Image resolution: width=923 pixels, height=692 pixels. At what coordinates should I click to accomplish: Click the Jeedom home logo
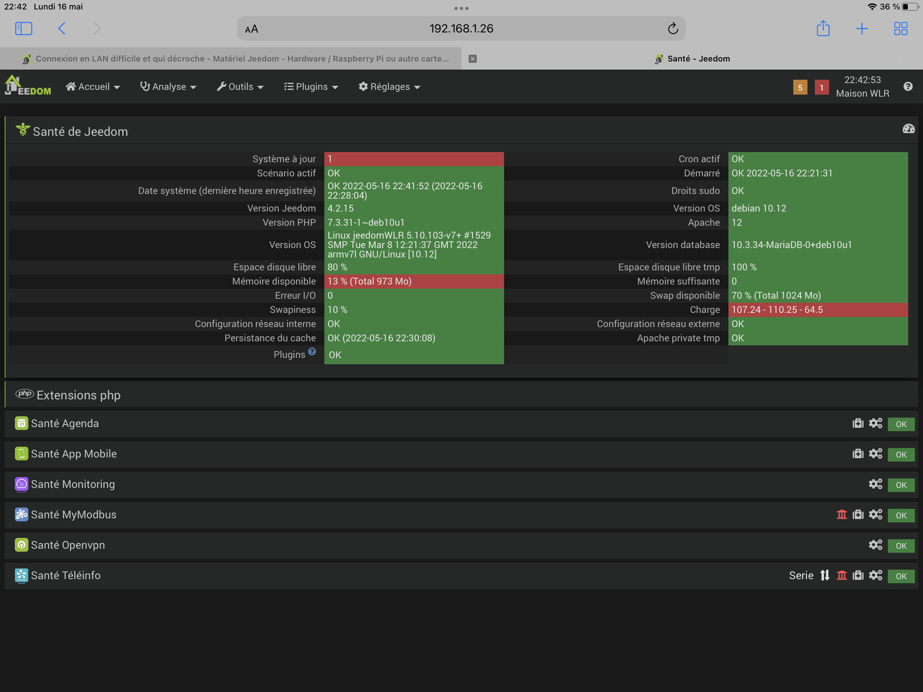pyautogui.click(x=28, y=86)
